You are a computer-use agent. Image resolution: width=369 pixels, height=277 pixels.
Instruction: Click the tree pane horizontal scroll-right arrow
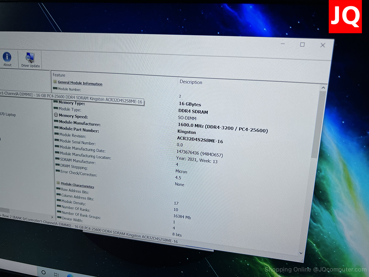tap(52, 217)
